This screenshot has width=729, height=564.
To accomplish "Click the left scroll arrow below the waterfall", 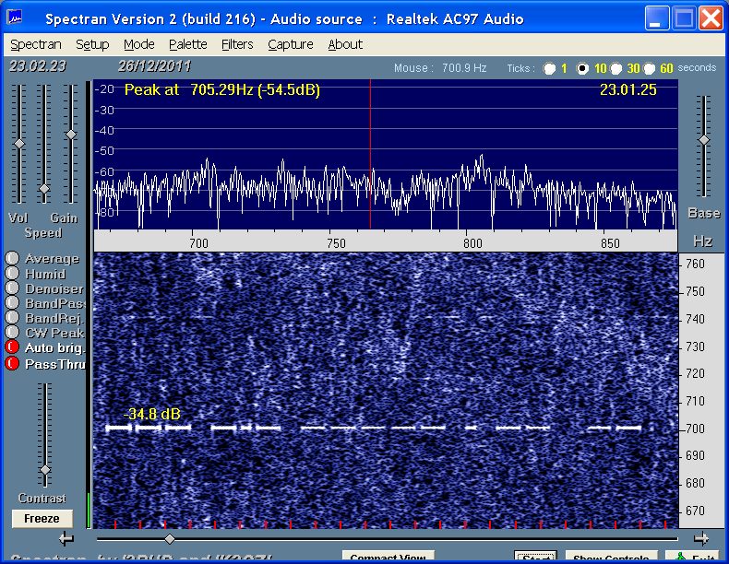I will point(66,538).
